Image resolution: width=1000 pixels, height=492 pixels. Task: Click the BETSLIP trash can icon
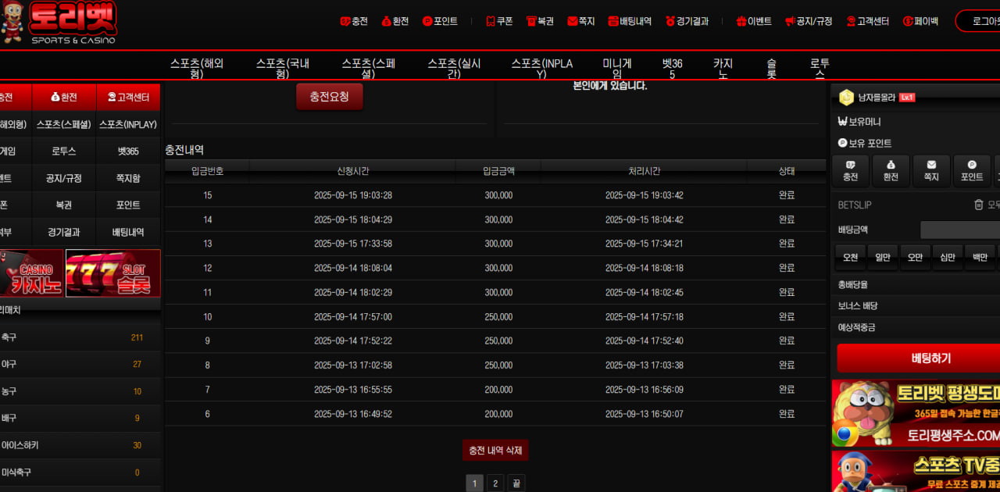coord(978,205)
